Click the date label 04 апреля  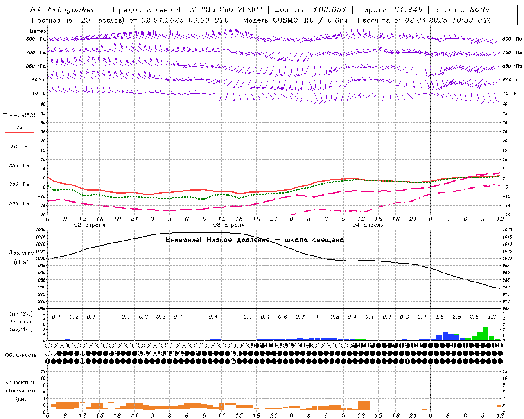pos(368,225)
